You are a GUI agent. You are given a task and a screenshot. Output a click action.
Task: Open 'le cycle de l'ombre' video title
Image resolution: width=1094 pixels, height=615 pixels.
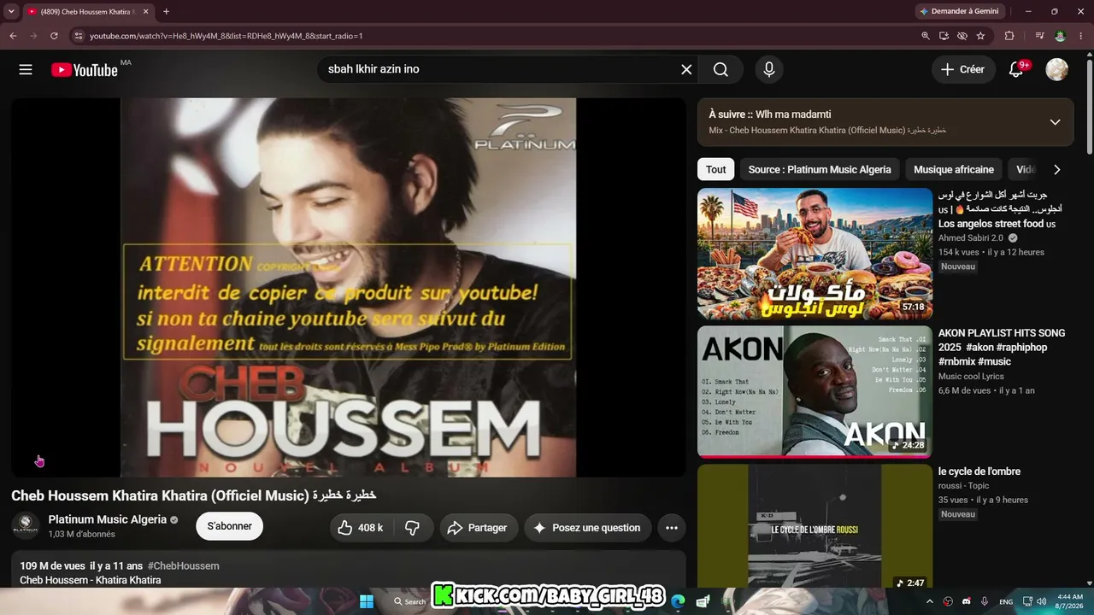[x=979, y=471]
